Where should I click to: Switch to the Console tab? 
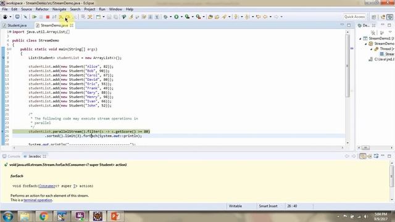click(11, 156)
